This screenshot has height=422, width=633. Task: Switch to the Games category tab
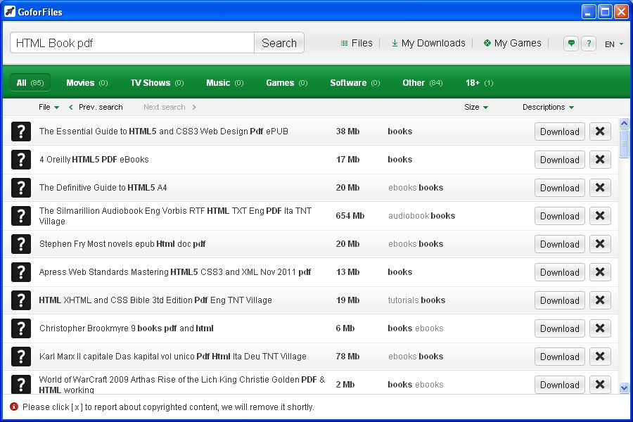(x=287, y=83)
